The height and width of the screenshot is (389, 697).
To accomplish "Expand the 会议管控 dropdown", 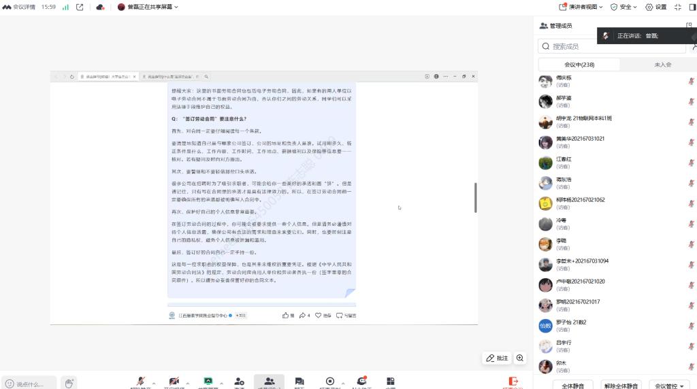I will [670, 386].
